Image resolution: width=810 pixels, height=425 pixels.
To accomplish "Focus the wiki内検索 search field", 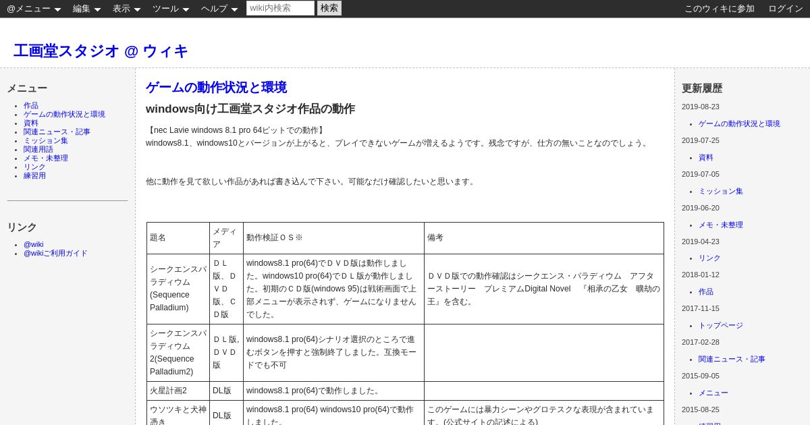I will pos(280,8).
